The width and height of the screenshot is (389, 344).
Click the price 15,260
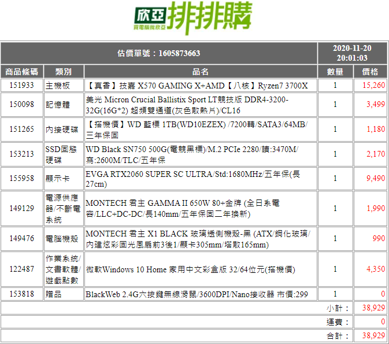coord(373,86)
